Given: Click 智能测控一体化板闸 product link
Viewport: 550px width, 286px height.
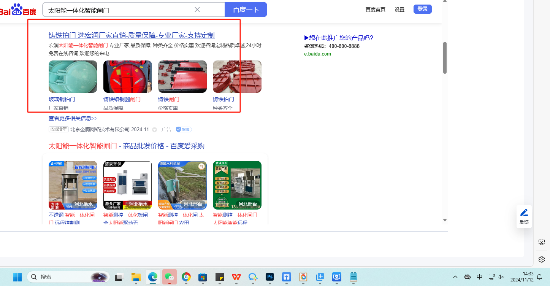Looking at the screenshot, I should (126, 218).
